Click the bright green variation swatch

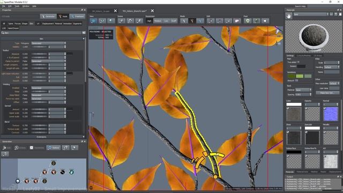(300, 76)
